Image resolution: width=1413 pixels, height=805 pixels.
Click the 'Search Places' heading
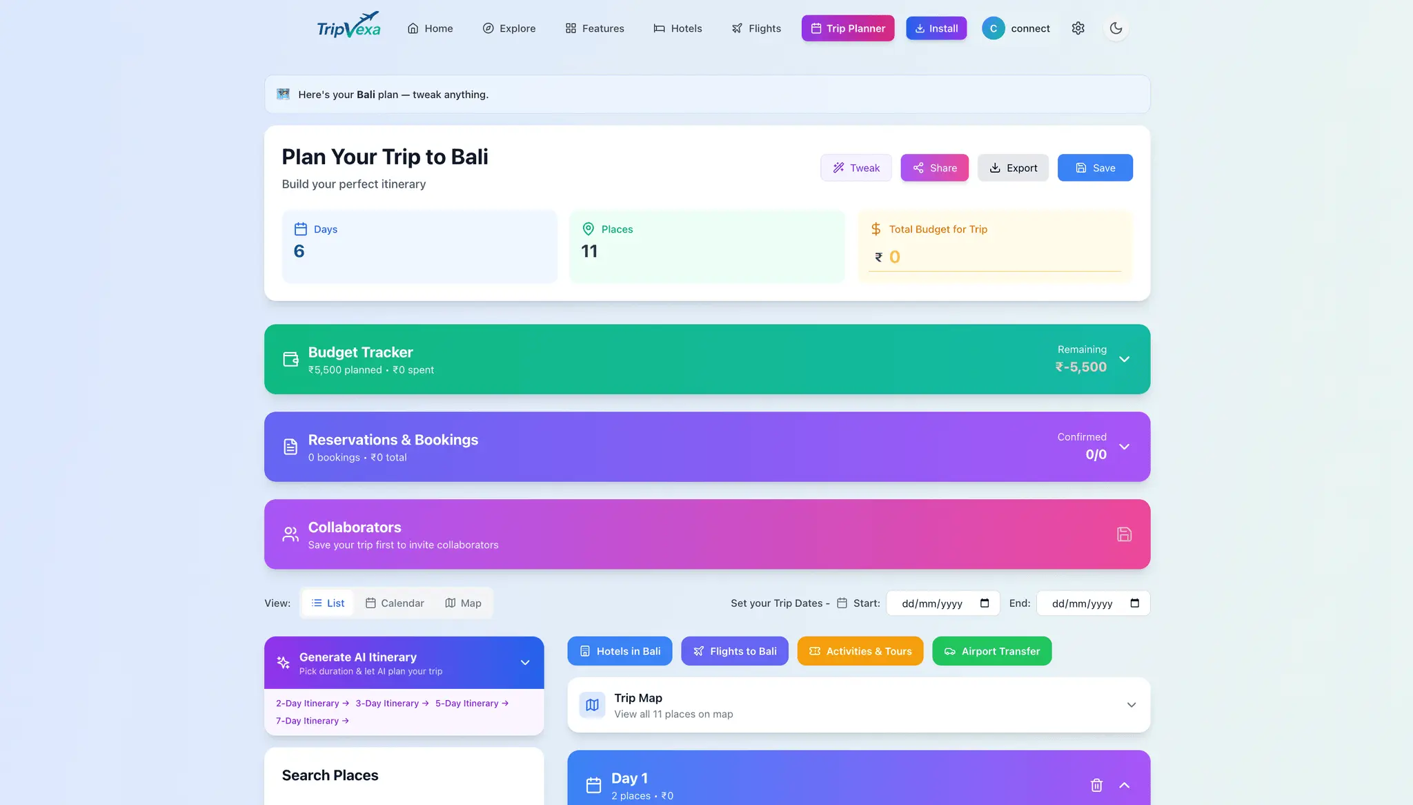(x=330, y=775)
